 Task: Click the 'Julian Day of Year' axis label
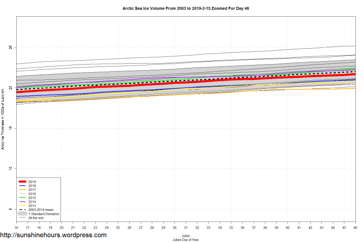pyautogui.click(x=185, y=239)
